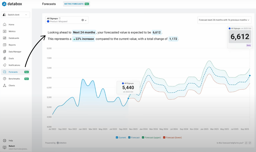Viewport: 256px width, 152px height.
Task: Click the Benchmarks gauge icon
Action: pos(4,79)
